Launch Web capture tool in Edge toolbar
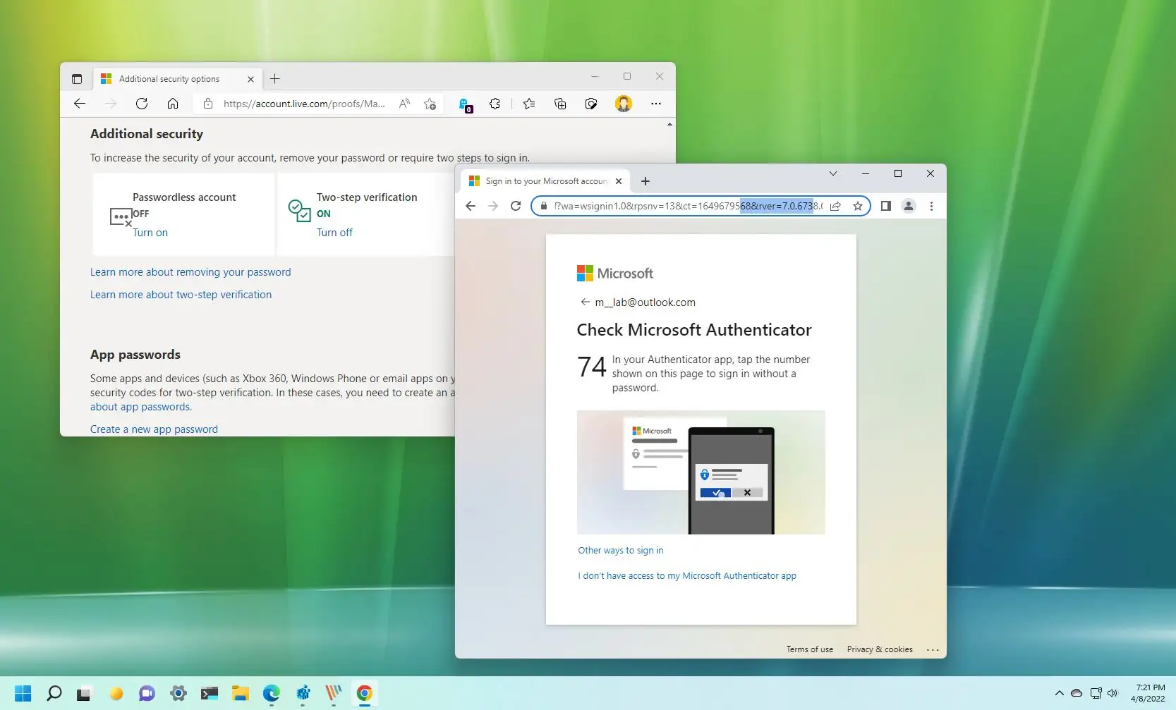Viewport: 1176px width, 710px height. pyautogui.click(x=590, y=104)
